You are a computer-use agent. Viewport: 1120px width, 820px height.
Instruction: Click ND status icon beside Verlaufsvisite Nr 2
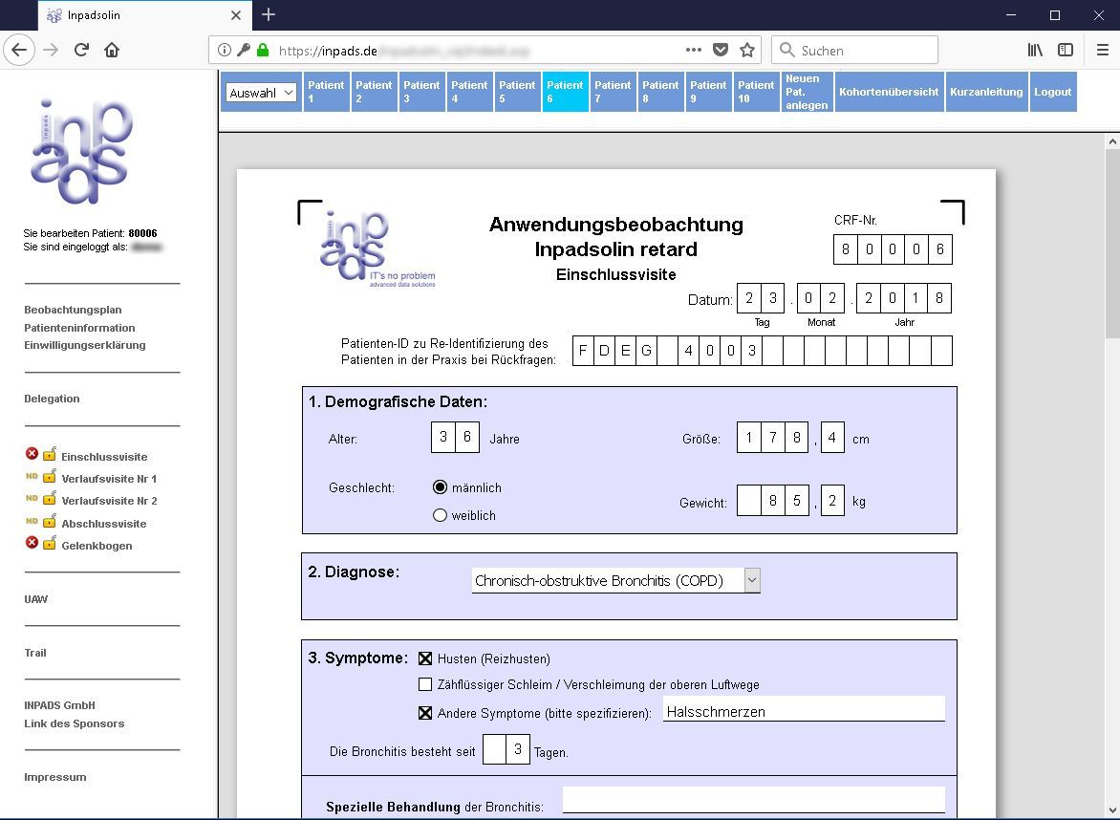tap(32, 499)
